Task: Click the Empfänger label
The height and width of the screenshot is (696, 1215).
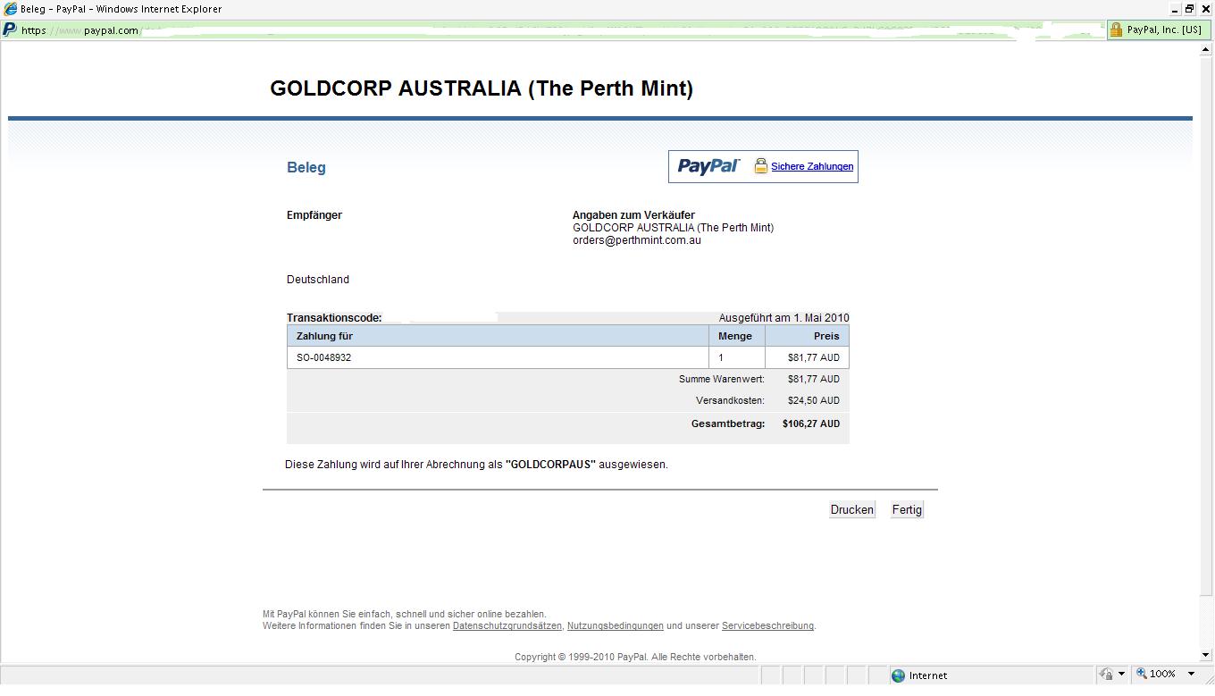Action: tap(314, 215)
